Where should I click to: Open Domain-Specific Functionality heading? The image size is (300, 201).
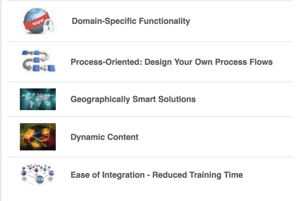click(131, 21)
